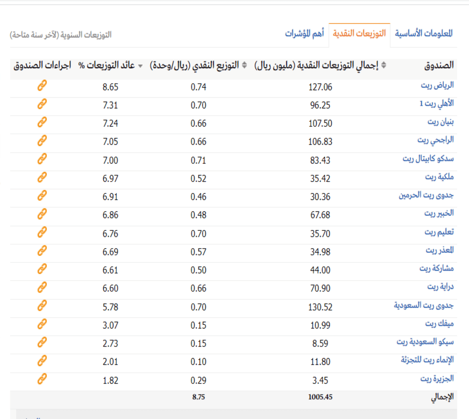The image size is (469, 419).
Task: Select total distributions value 44.00
Action: (x=320, y=271)
